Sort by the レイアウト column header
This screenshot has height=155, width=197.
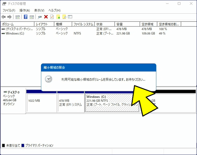(x=44, y=24)
